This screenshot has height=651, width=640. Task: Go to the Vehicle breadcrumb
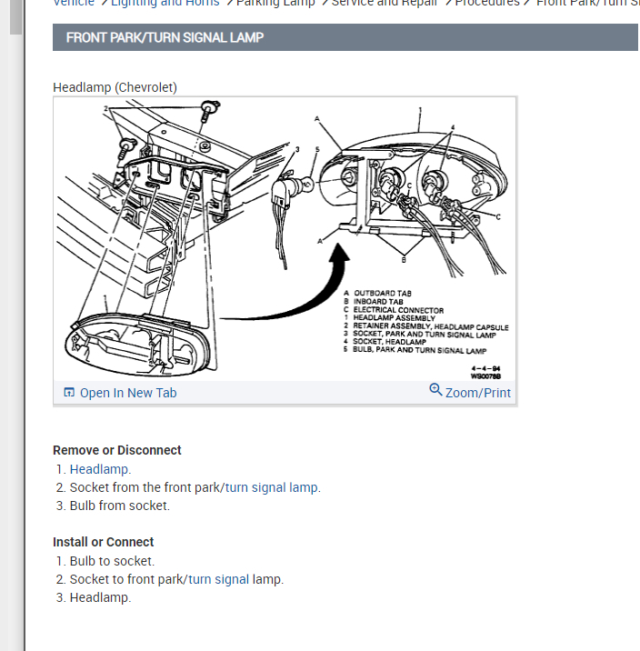(x=74, y=3)
